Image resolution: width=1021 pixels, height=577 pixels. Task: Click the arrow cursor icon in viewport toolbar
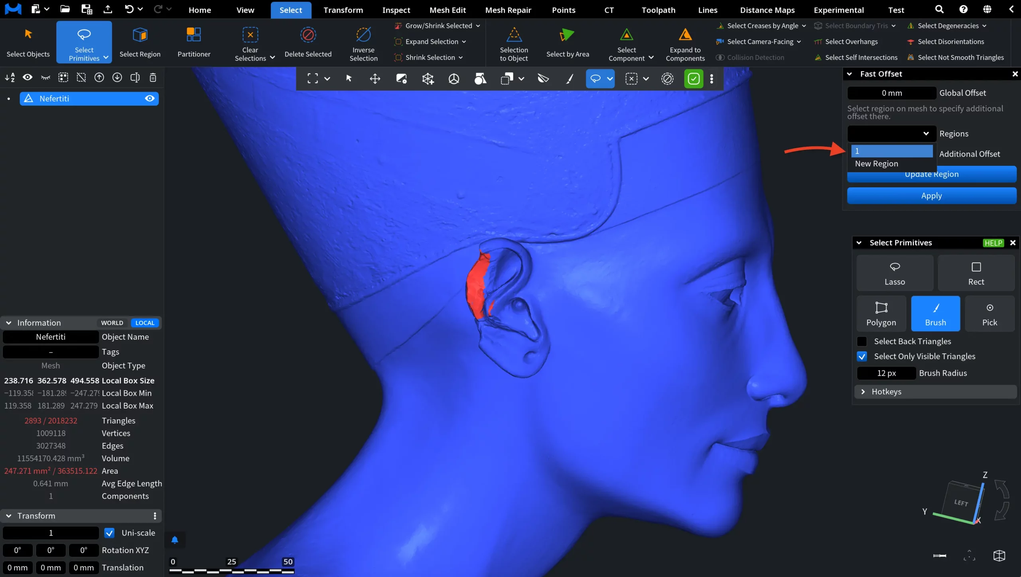(x=349, y=79)
